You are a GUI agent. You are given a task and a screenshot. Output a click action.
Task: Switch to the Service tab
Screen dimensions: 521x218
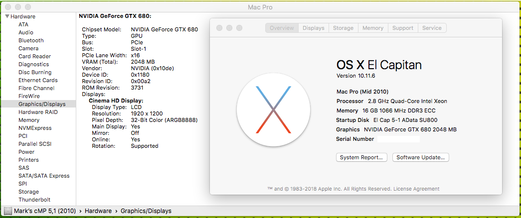(x=432, y=28)
